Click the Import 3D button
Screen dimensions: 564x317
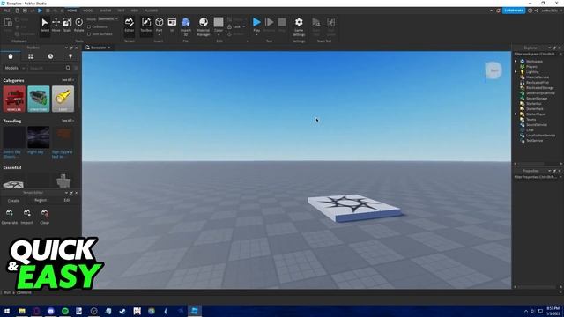186,26
